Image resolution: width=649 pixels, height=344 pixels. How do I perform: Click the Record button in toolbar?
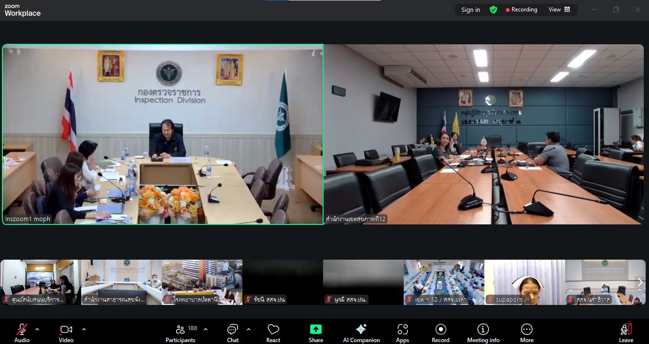pos(440,332)
